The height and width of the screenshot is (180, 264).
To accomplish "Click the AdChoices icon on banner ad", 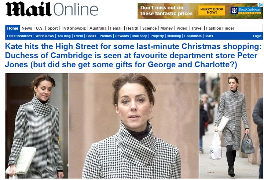I will [261, 5].
